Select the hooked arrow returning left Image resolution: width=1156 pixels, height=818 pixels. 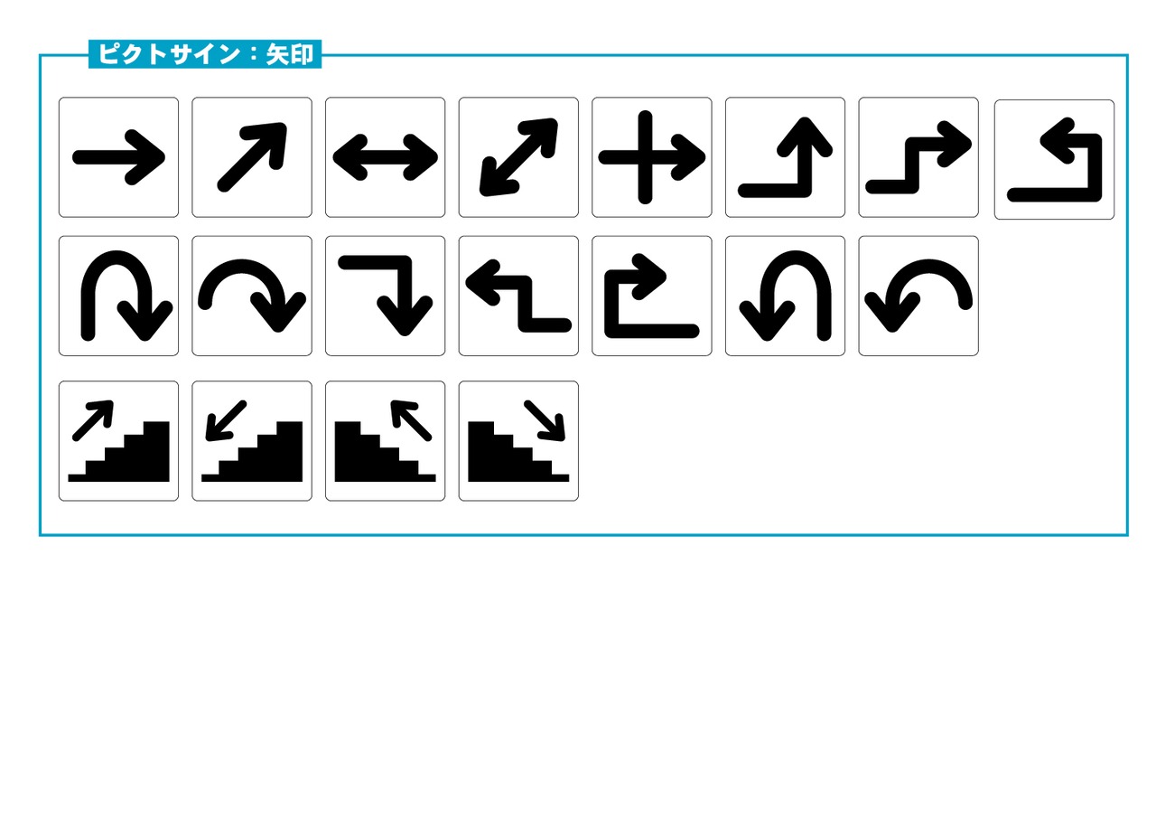click(1054, 160)
